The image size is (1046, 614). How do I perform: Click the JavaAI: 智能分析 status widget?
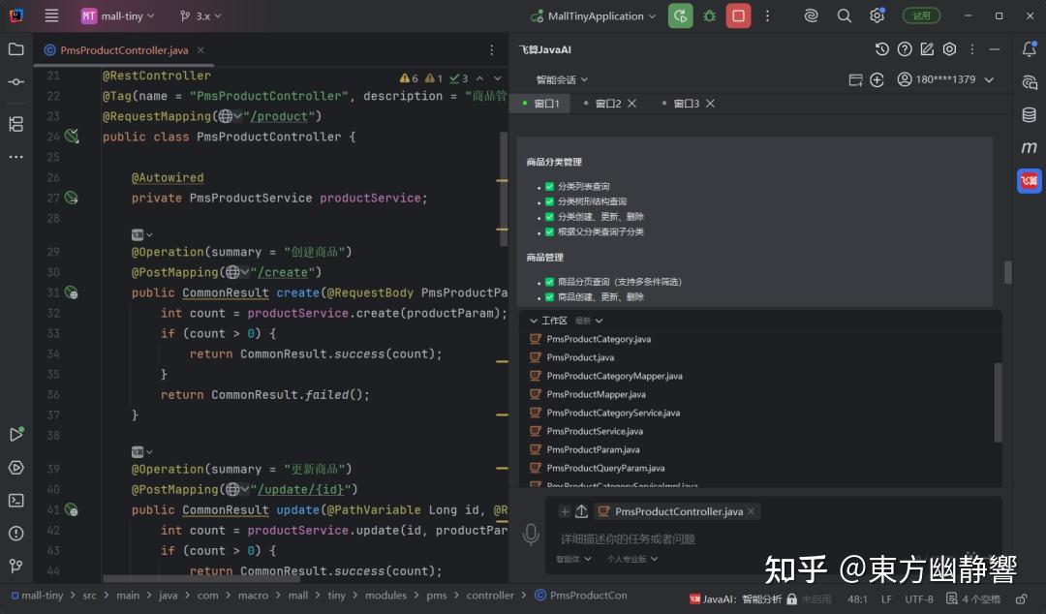(x=735, y=599)
